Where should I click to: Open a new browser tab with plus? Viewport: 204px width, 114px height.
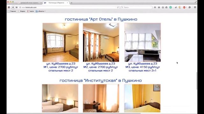tap(71, 3)
